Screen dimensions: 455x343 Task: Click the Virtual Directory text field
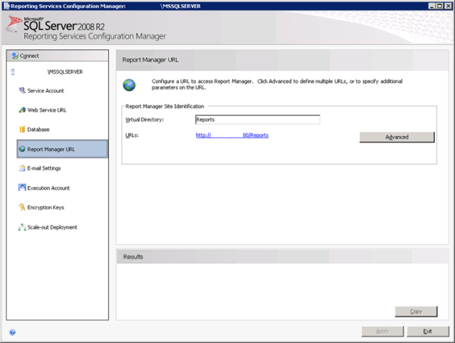(x=256, y=120)
